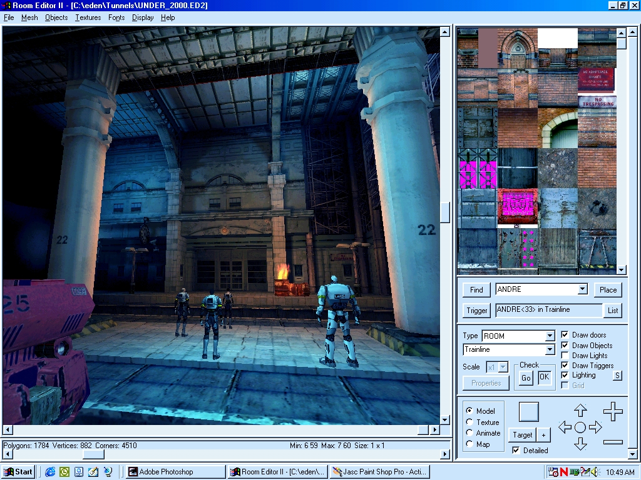Click the Find button
This screenshot has width=641, height=480.
(476, 290)
